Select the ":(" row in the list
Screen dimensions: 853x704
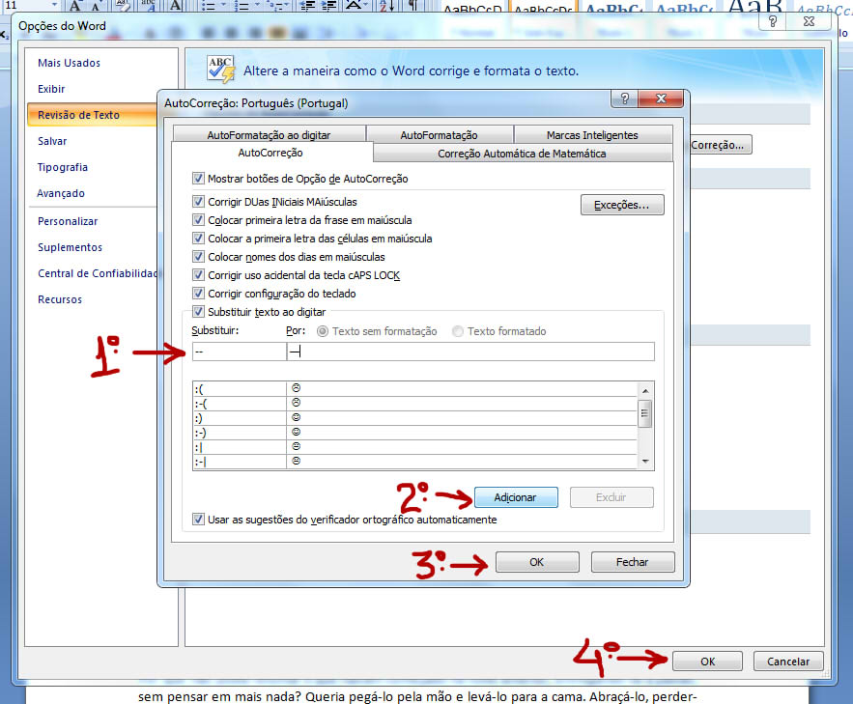point(414,388)
